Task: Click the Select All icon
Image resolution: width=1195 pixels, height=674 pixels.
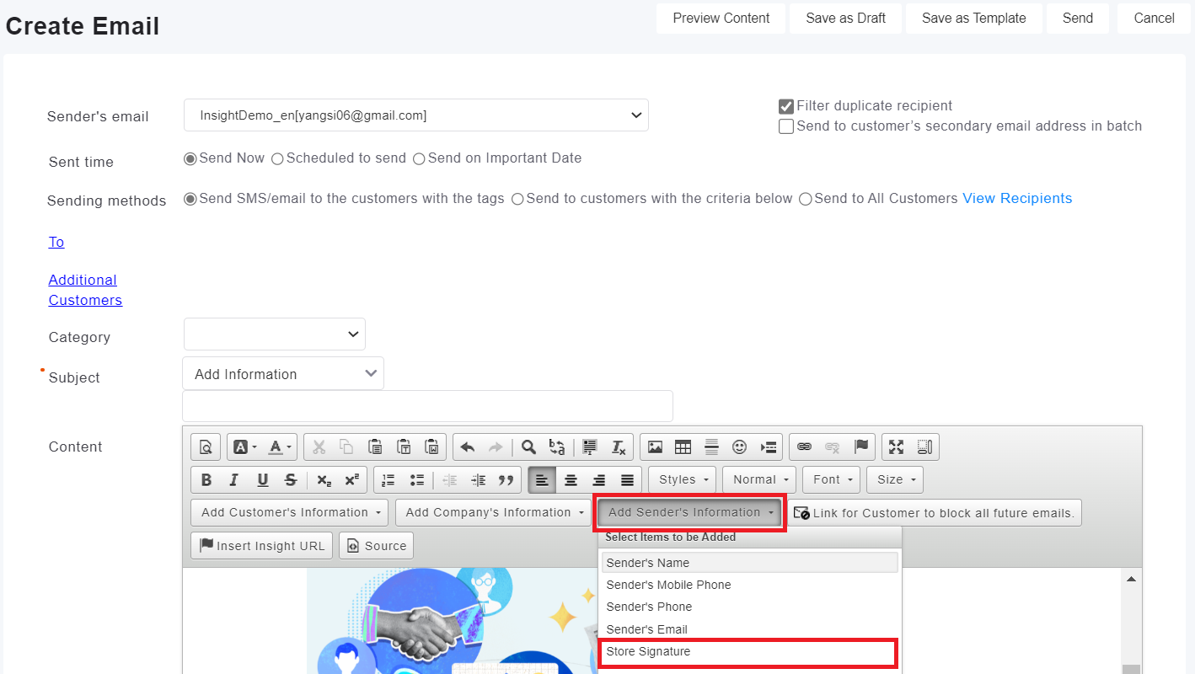Action: tap(590, 447)
